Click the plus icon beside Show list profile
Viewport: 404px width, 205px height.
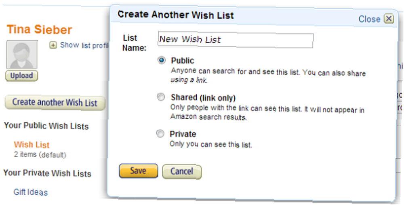[53, 45]
